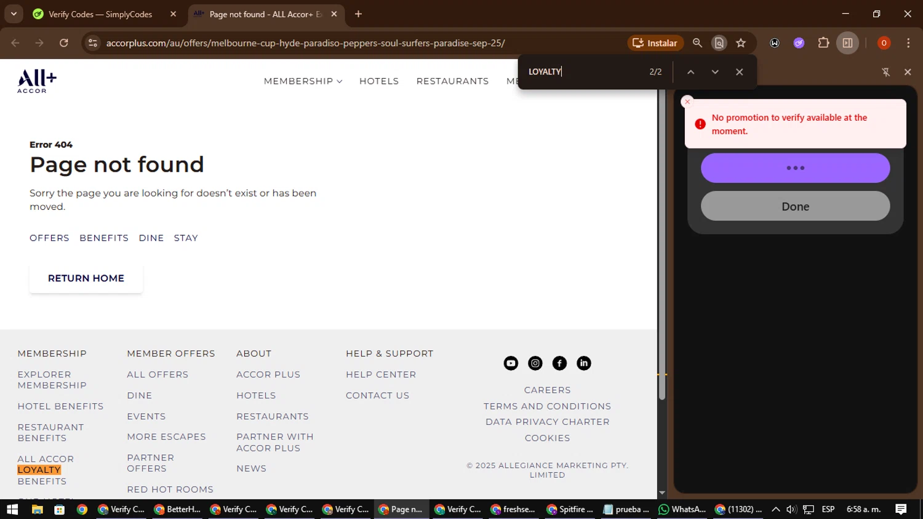Open the Windows notification center icon

901,509
